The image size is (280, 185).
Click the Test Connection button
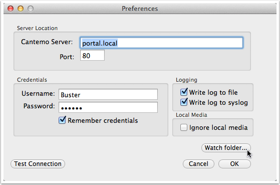[x=38, y=164]
